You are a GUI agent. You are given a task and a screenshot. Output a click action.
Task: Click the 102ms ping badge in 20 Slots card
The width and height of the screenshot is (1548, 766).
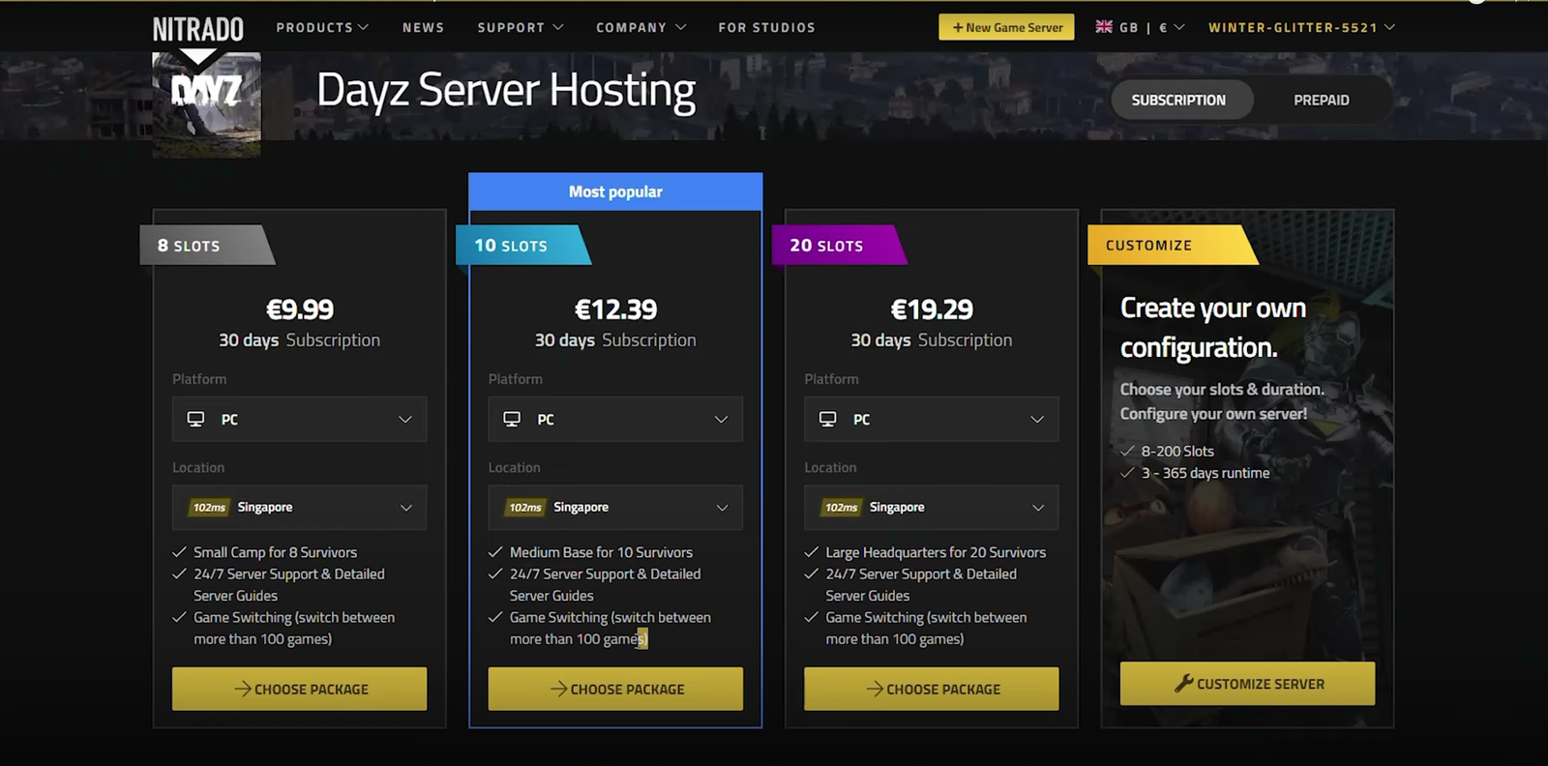pos(841,507)
